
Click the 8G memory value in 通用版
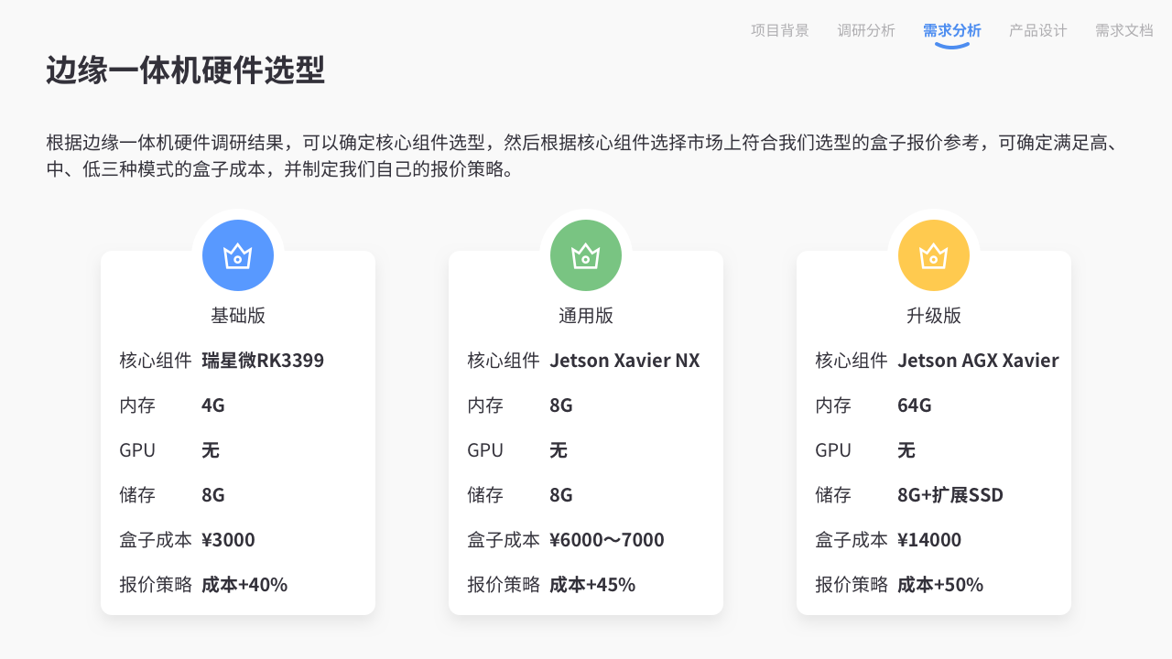pos(561,405)
